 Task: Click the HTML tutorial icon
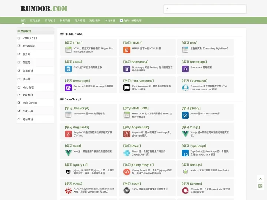coord(68,50)
